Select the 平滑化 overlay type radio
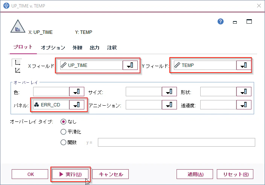Image resolution: width=265 pixels, height=185 pixels. [x=63, y=132]
